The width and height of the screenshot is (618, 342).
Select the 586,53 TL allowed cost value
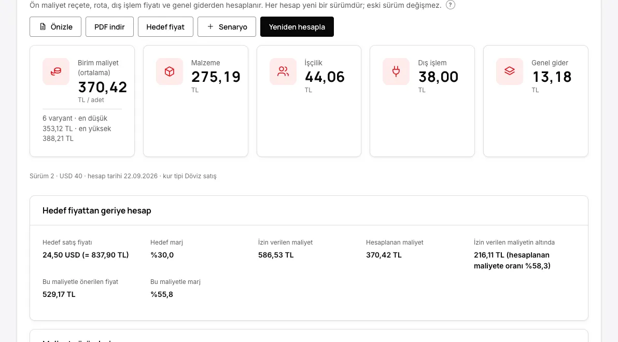coord(276,255)
